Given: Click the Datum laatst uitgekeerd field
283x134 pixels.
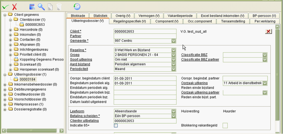Looking at the screenshot, I should pos(145,102).
